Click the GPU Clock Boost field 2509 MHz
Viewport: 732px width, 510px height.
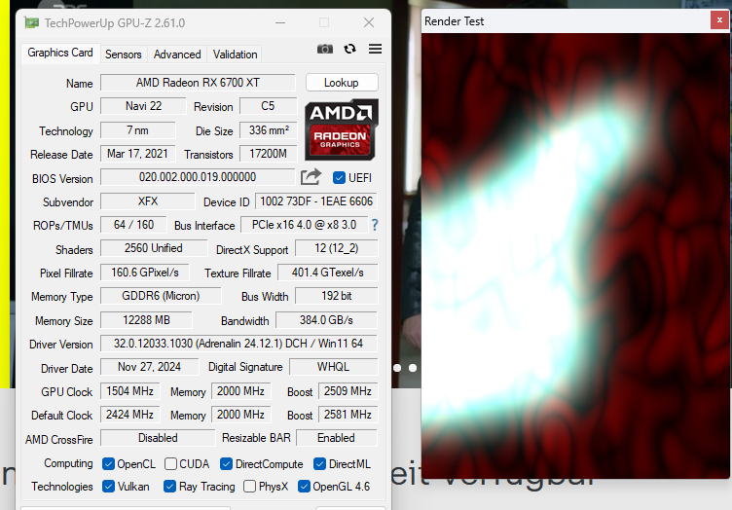pos(348,390)
